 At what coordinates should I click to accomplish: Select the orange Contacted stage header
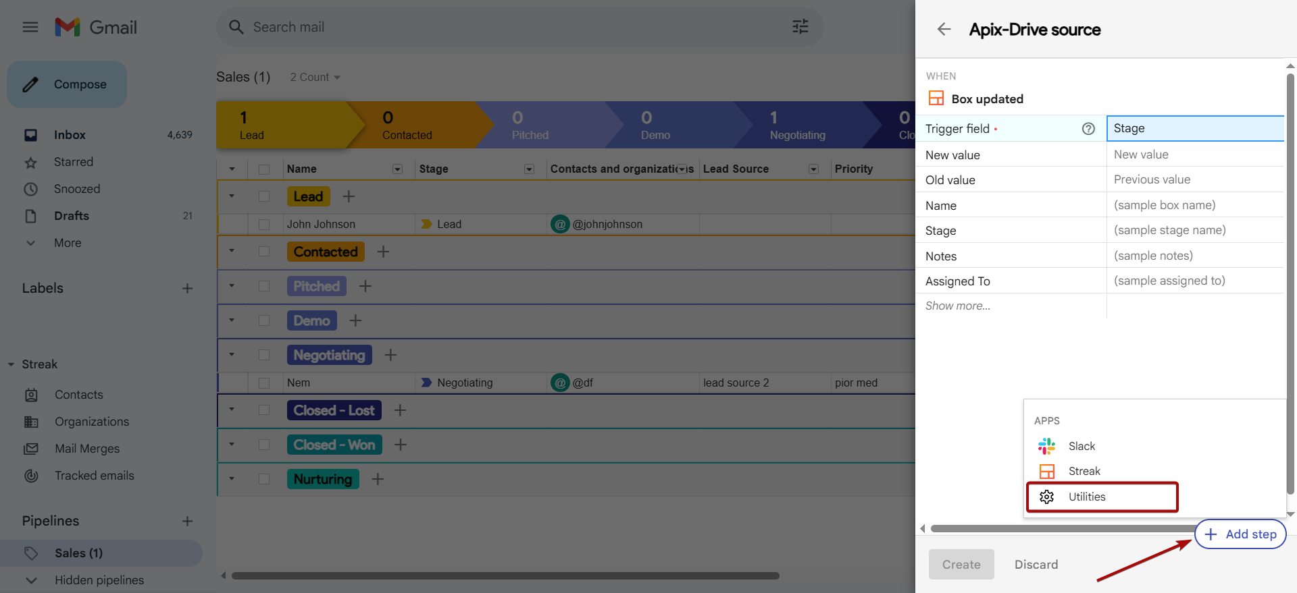pyautogui.click(x=419, y=125)
